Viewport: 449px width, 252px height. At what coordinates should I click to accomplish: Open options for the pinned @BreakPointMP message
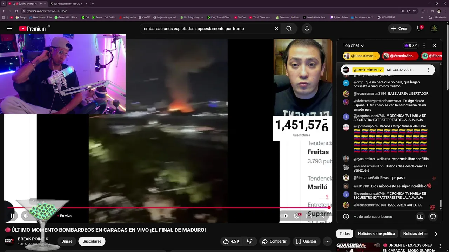429,70
